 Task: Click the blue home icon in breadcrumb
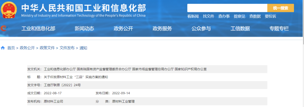pos(3,48)
